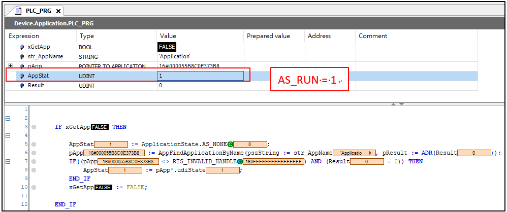Click the AppStat variable icon
The width and height of the screenshot is (507, 212).
click(x=22, y=76)
